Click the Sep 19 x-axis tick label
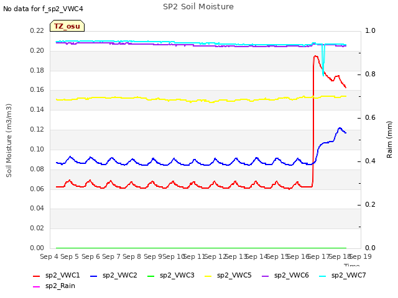The width and height of the screenshot is (398, 298). (361, 256)
